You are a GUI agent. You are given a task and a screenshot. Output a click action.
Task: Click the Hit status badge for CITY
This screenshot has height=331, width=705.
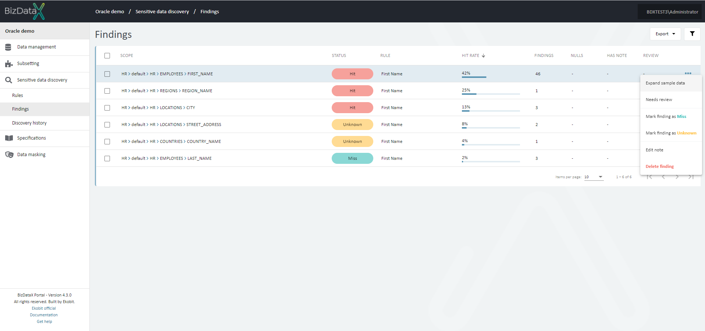[352, 108]
